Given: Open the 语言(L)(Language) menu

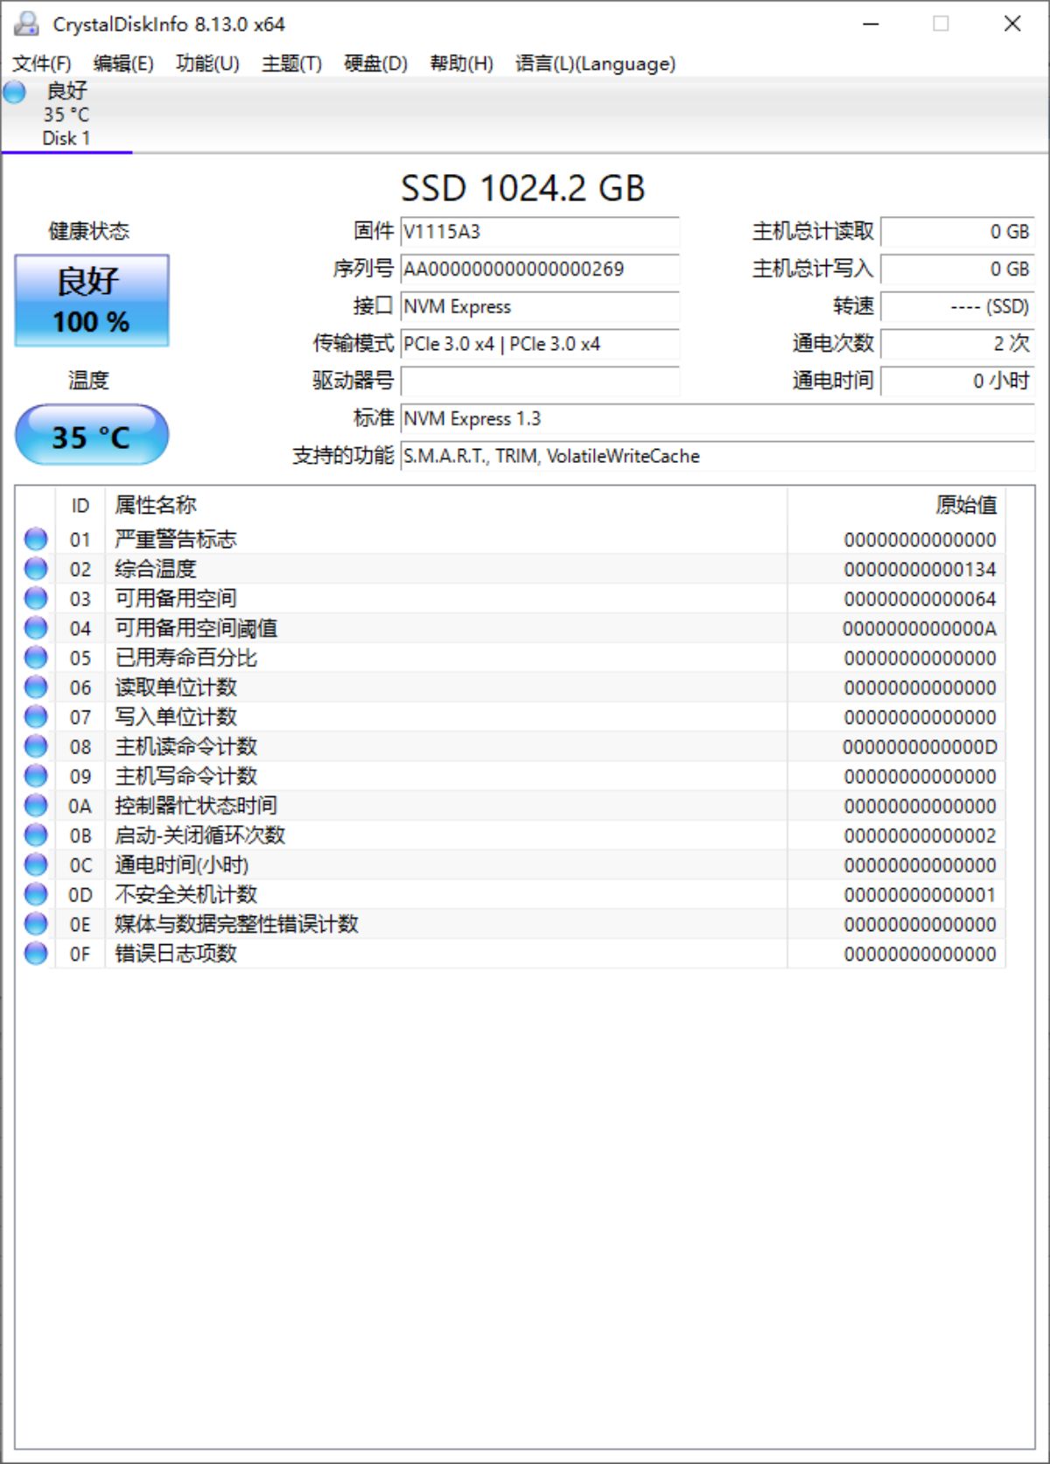Looking at the screenshot, I should pos(595,64).
